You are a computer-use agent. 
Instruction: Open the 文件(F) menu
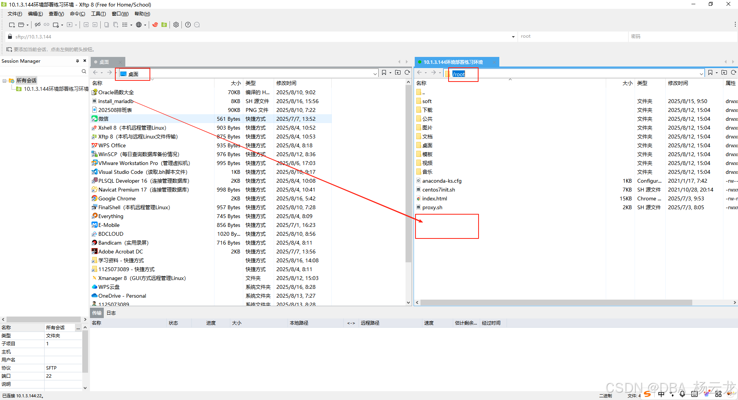(15, 14)
